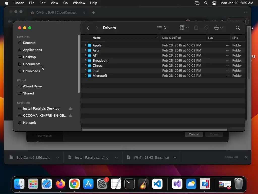This screenshot has width=258, height=194.
Task: Click the search magnifier in dialog toolbar
Action: click(x=238, y=28)
